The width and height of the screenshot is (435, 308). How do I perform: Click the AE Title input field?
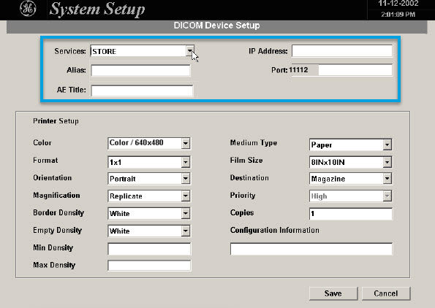[142, 91]
